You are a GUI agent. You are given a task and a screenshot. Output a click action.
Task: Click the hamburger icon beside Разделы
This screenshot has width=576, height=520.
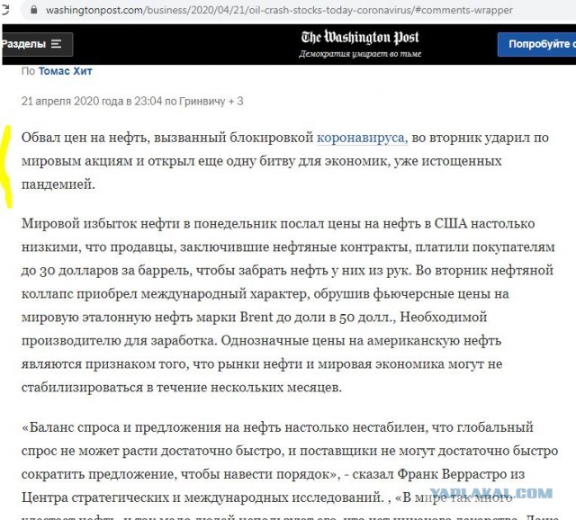(x=56, y=44)
